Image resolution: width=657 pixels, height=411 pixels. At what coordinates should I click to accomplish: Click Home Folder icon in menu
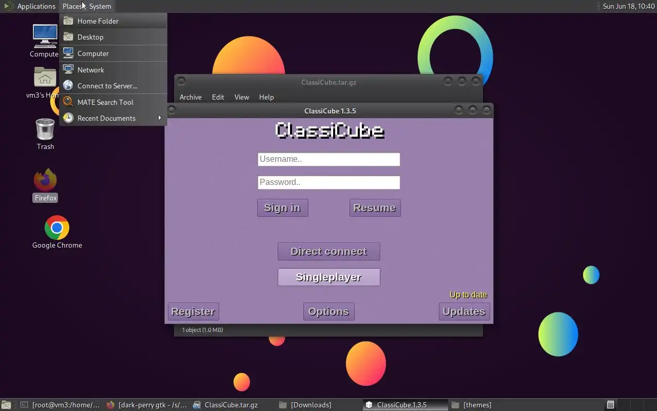point(68,21)
